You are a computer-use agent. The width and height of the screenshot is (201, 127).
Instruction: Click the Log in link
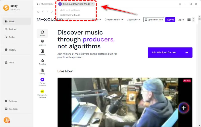pyautogui.click(x=181, y=20)
